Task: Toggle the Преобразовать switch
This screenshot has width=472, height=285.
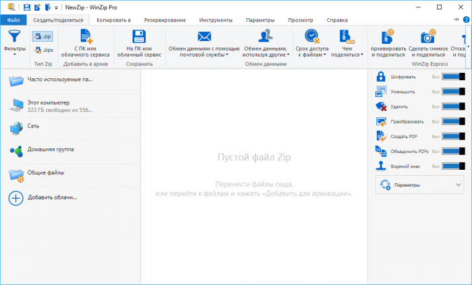Action: click(453, 121)
